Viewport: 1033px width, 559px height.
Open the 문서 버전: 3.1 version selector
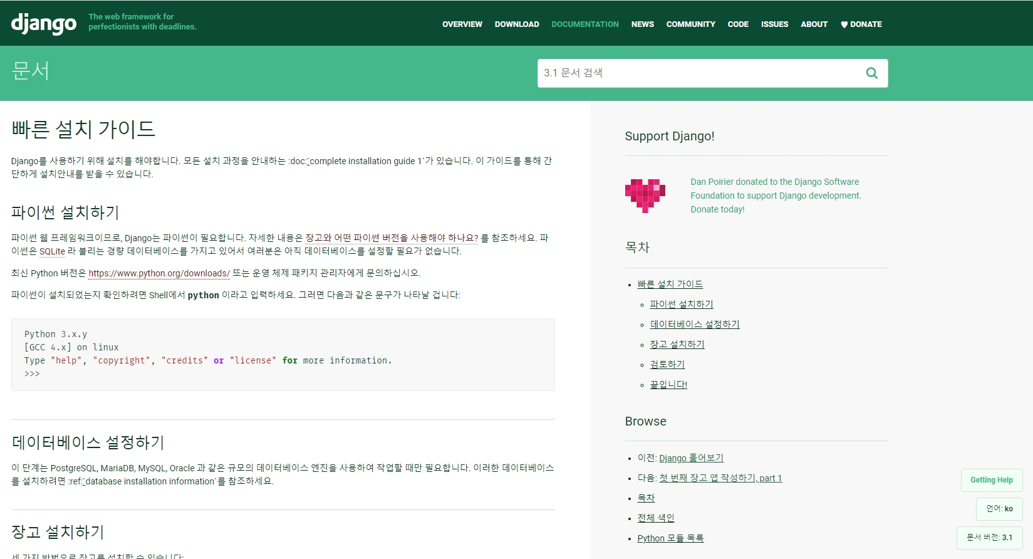tap(990, 538)
